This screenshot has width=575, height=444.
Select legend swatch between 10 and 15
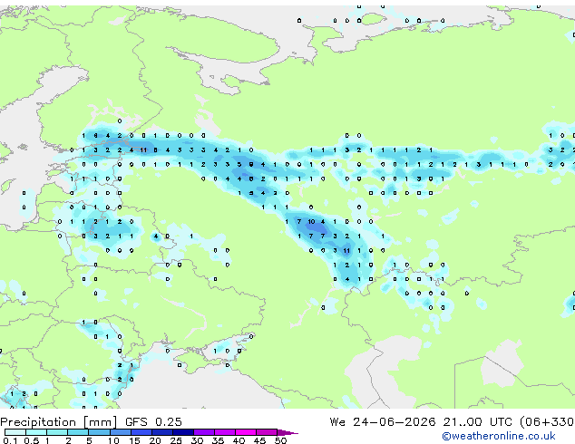(x=120, y=432)
